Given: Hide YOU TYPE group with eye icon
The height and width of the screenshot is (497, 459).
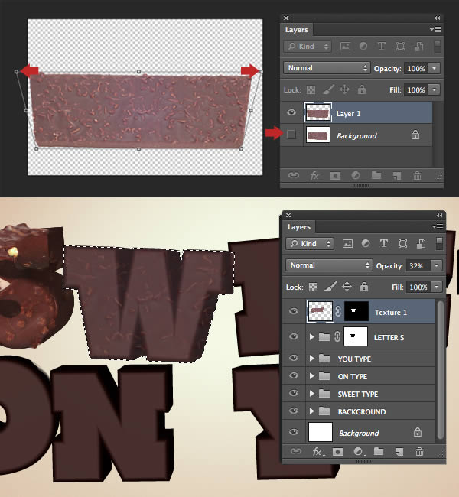Looking at the screenshot, I should pyautogui.click(x=294, y=358).
